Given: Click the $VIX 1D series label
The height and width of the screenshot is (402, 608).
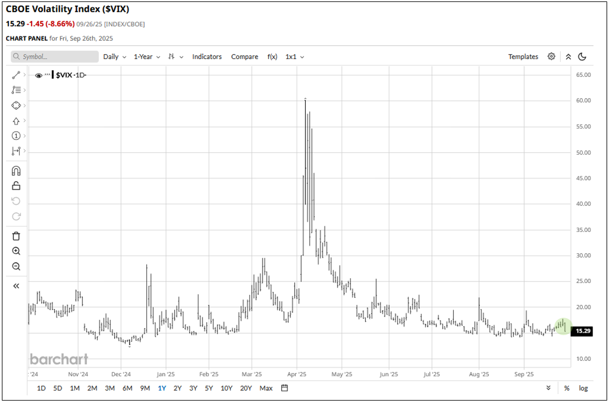Looking at the screenshot, I should pos(71,75).
